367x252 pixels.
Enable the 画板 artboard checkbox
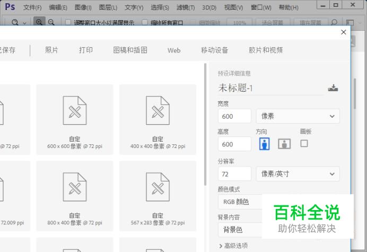click(x=304, y=143)
